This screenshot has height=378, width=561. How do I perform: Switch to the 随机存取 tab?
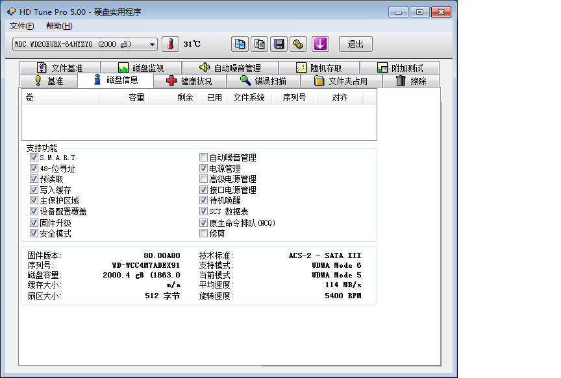tap(319, 68)
